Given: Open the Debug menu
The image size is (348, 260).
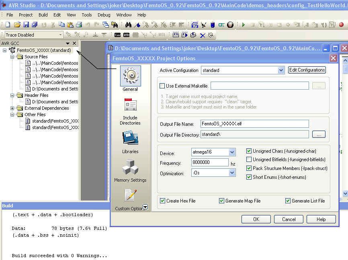Looking at the screenshot, I should click(104, 15).
